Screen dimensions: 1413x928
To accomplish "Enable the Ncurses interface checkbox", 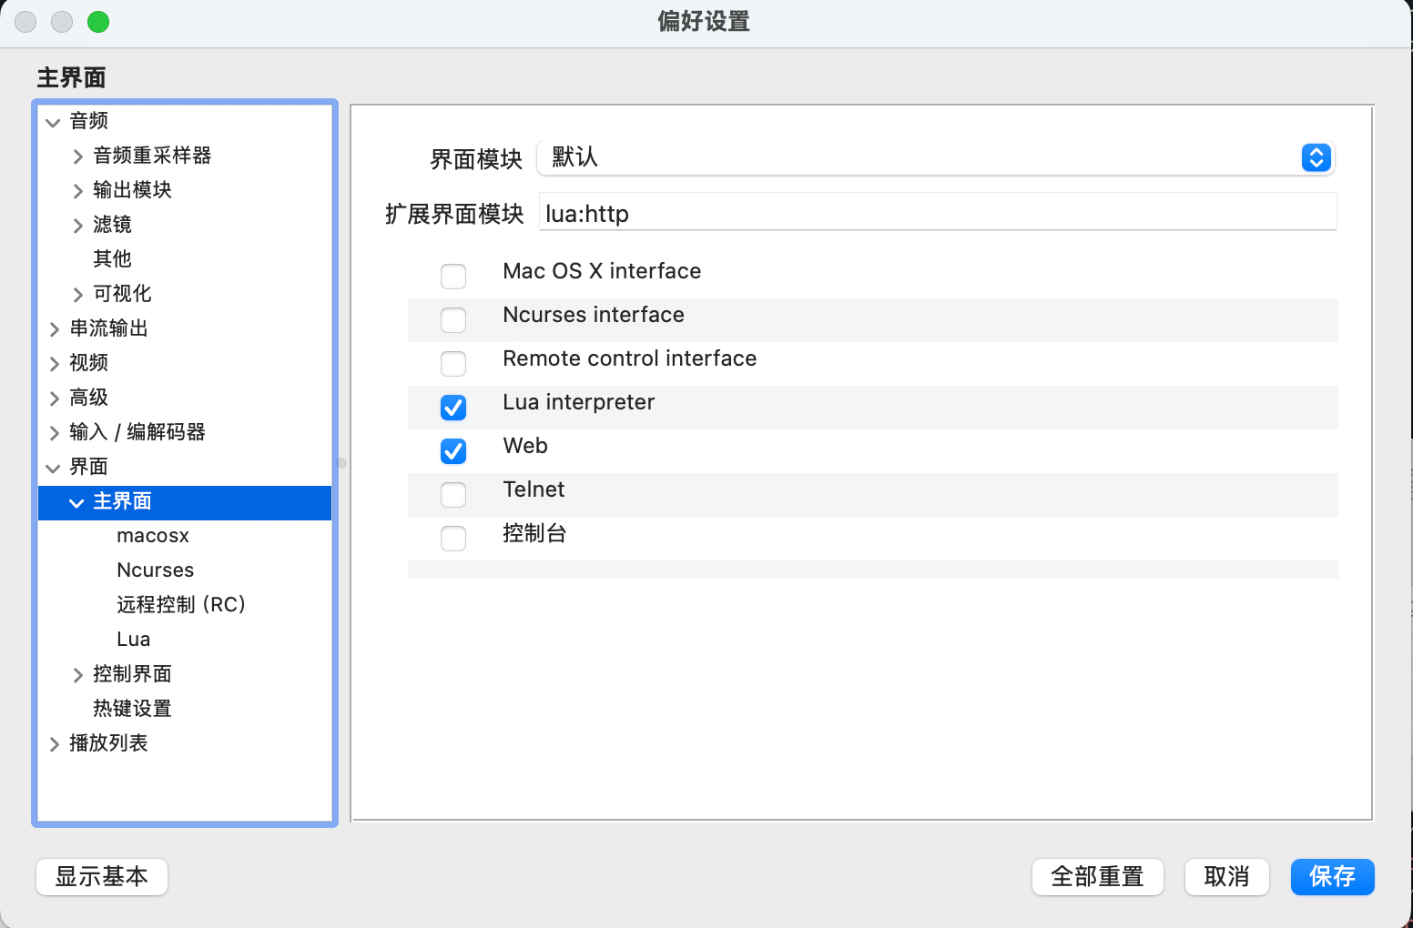I will tap(453, 319).
